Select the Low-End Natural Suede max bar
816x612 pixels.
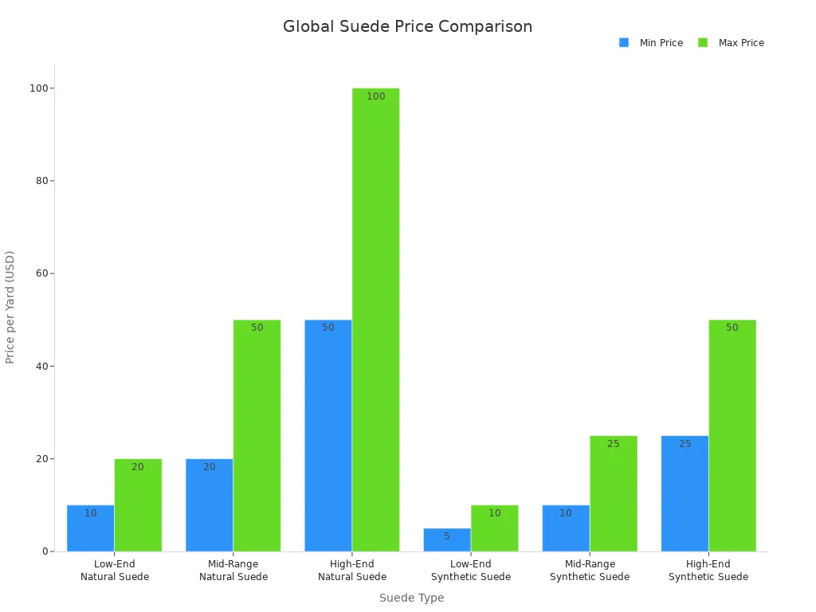tap(138, 505)
